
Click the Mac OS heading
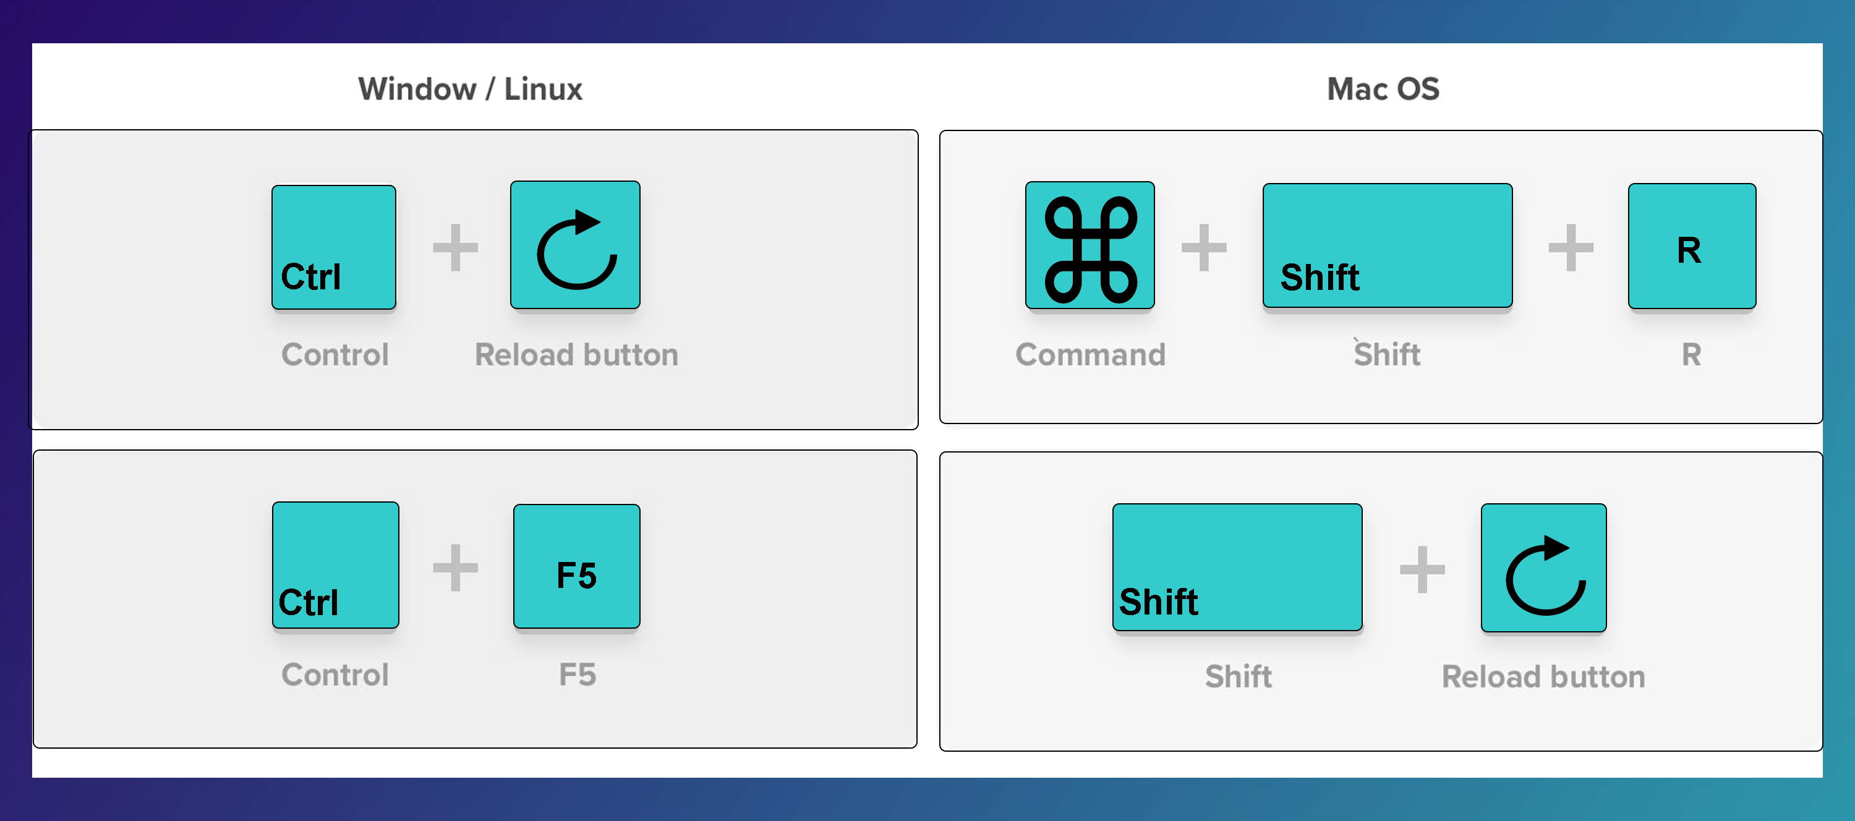tap(1383, 89)
